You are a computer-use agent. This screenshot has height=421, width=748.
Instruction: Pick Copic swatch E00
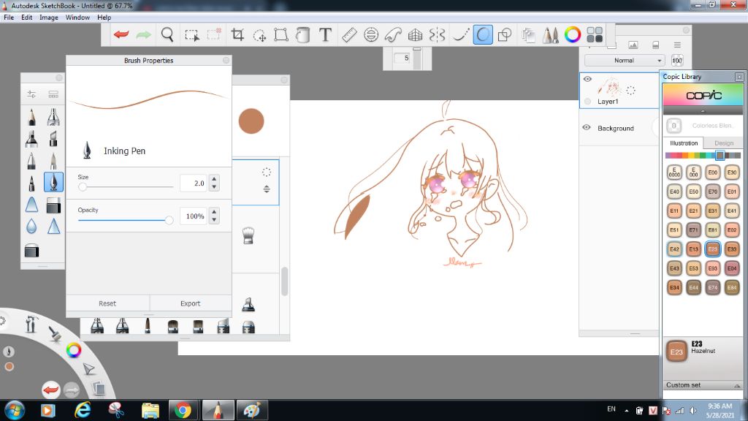(713, 172)
